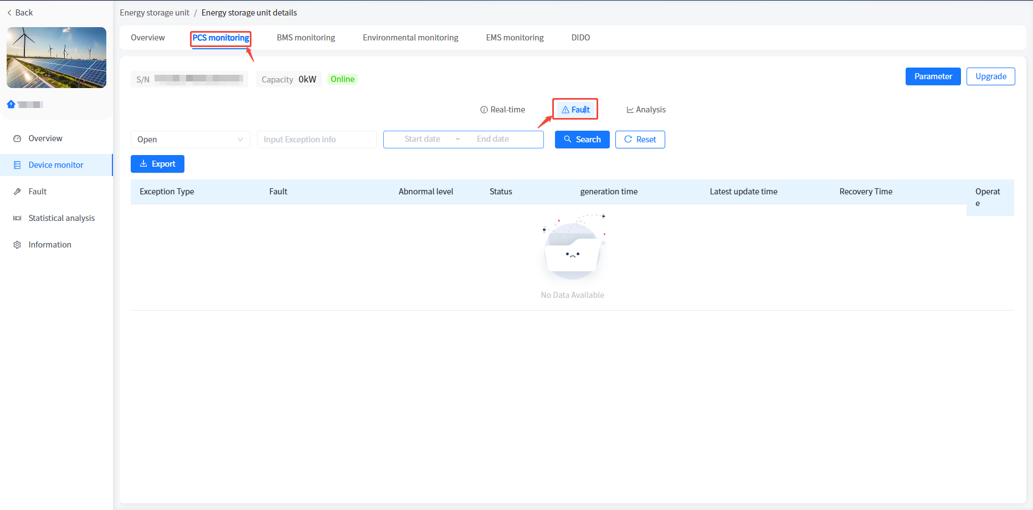
Task: Click the Analysis chart icon
Action: point(630,110)
